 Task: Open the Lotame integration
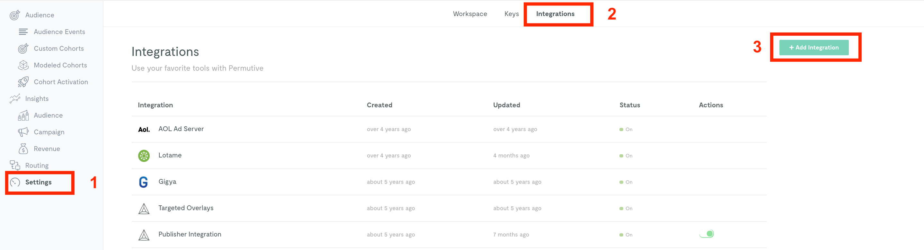click(x=170, y=155)
